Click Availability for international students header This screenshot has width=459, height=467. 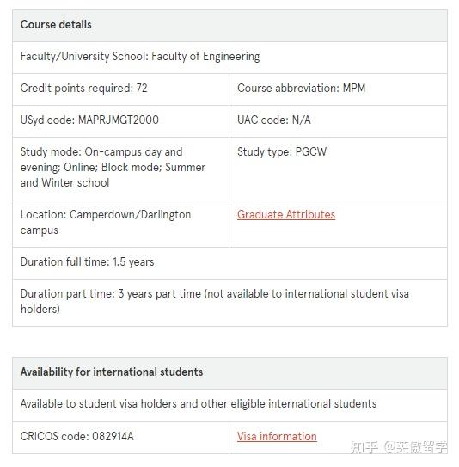229,373
